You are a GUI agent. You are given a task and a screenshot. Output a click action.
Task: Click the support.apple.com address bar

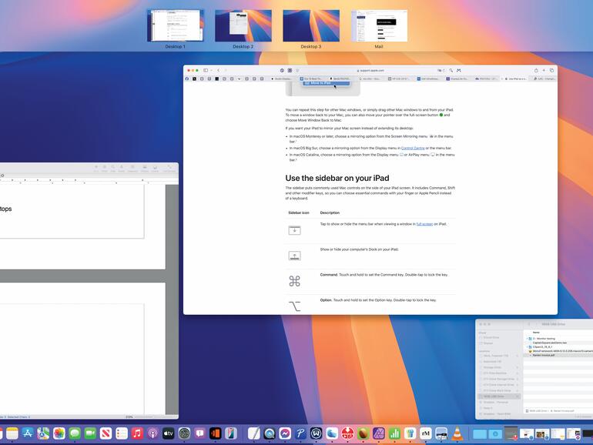tap(370, 70)
